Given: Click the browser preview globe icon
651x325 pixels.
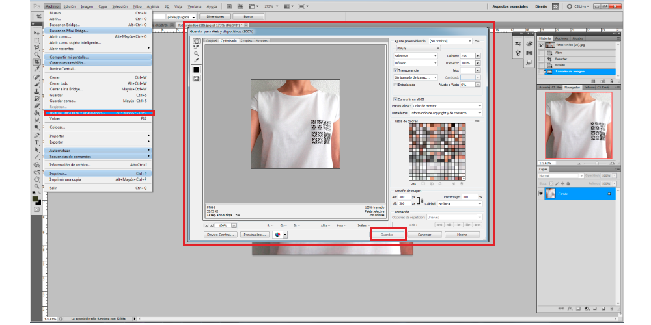Looking at the screenshot, I should tap(278, 235).
